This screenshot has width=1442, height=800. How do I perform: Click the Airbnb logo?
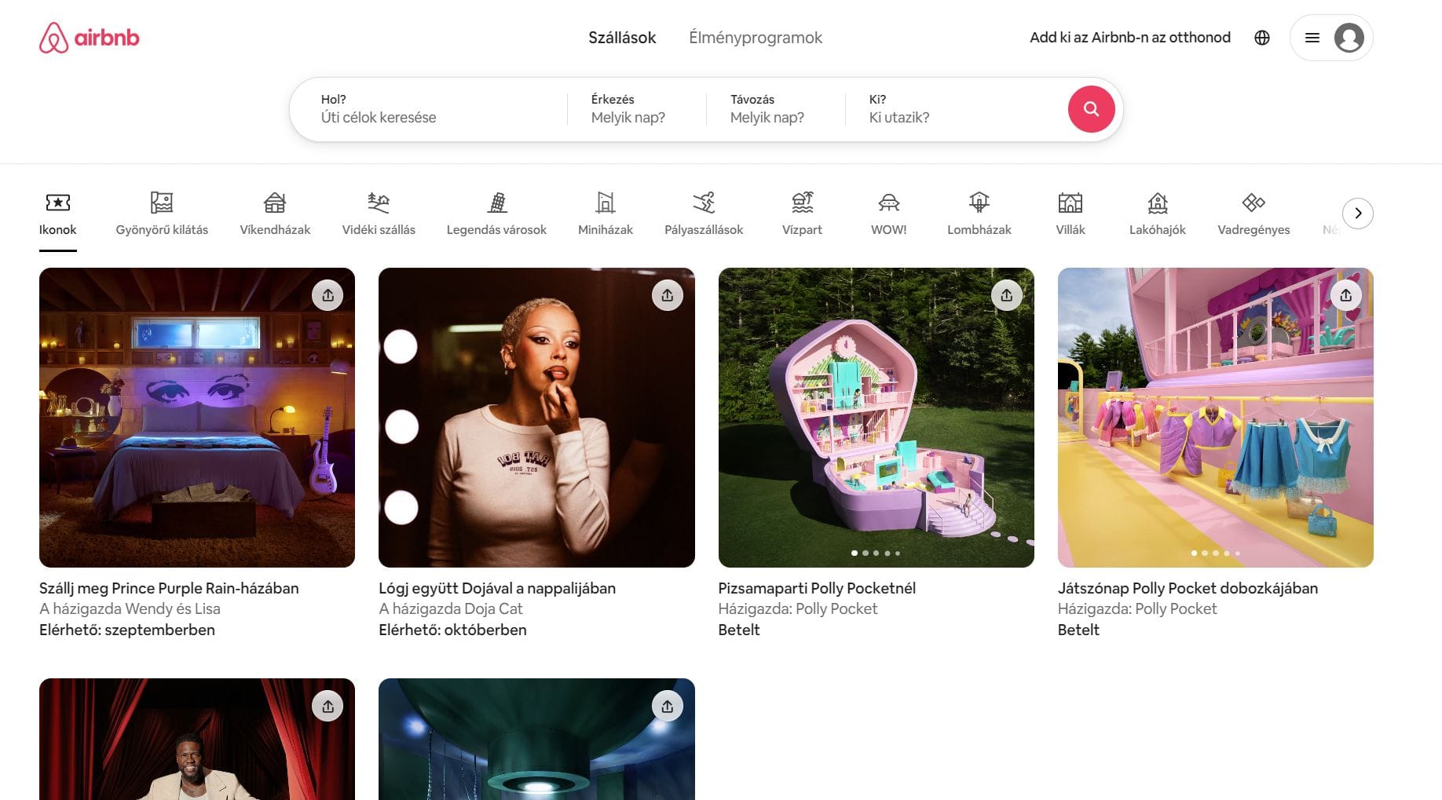89,38
